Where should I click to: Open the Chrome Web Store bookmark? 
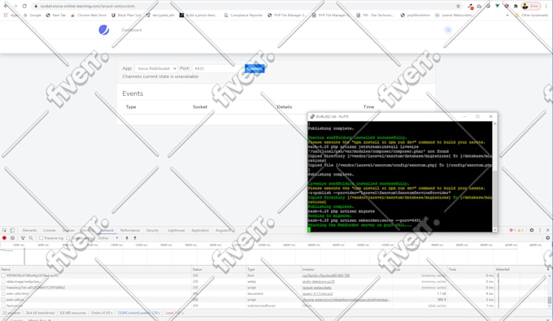click(x=89, y=15)
